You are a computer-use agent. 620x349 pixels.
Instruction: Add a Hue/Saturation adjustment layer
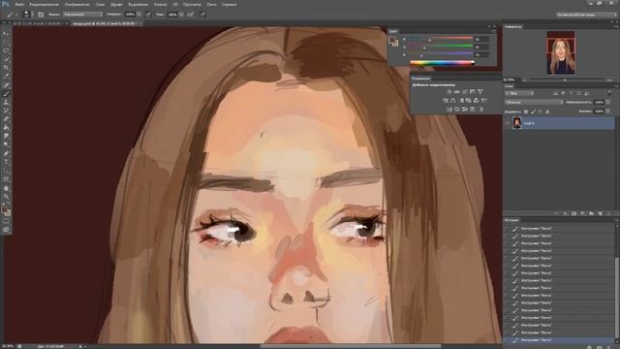[x=446, y=101]
